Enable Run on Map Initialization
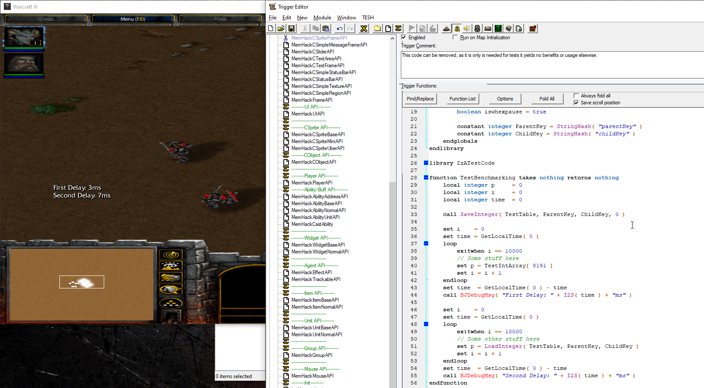The height and width of the screenshot is (388, 704). (x=455, y=38)
